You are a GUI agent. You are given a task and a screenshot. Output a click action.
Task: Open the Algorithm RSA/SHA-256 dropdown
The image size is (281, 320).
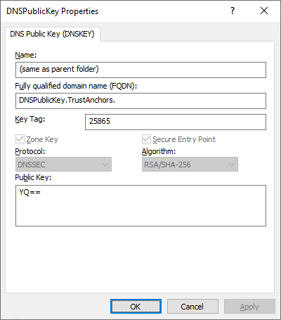pos(190,165)
